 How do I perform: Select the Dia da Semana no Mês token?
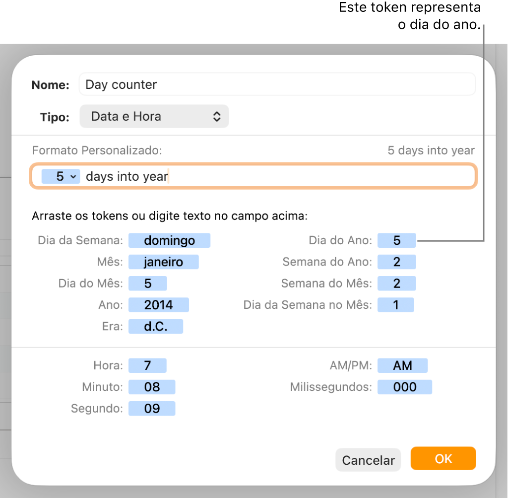pyautogui.click(x=395, y=305)
